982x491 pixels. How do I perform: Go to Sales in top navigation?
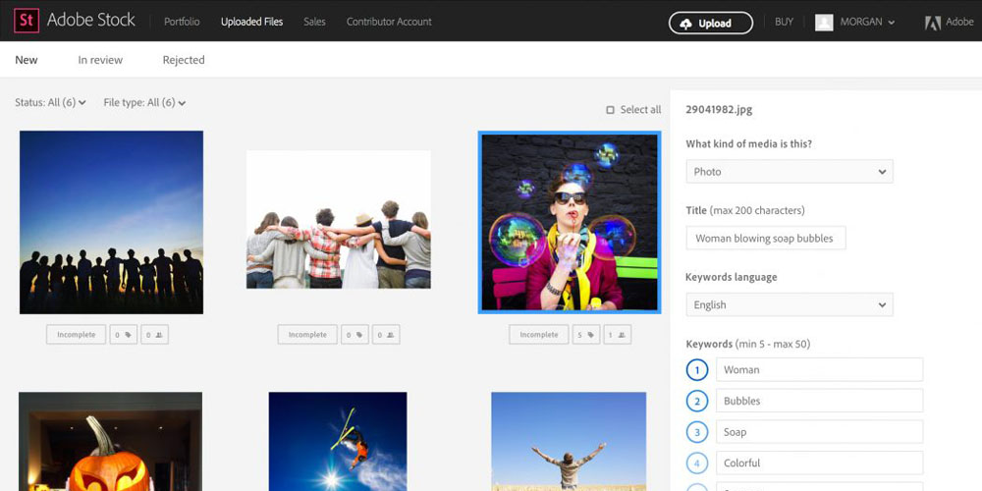pos(314,22)
